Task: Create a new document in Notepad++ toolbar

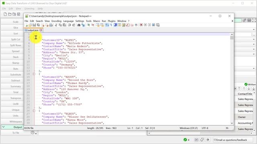Action: 27,25
